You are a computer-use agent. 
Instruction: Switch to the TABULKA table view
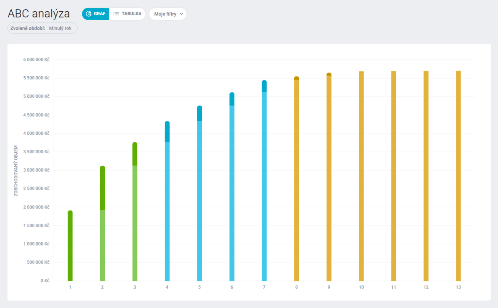pos(128,14)
